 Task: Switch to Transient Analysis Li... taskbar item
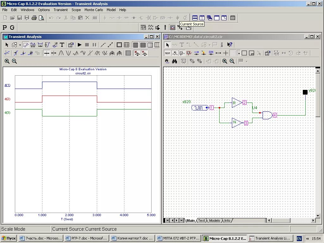point(270,238)
